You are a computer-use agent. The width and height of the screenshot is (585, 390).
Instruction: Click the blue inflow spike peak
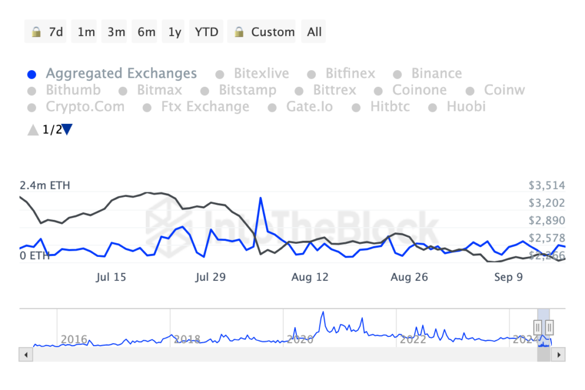(261, 198)
